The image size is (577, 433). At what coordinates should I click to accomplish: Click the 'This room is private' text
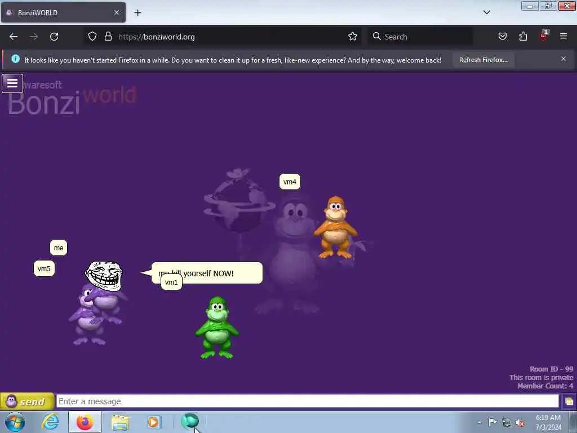point(541,377)
